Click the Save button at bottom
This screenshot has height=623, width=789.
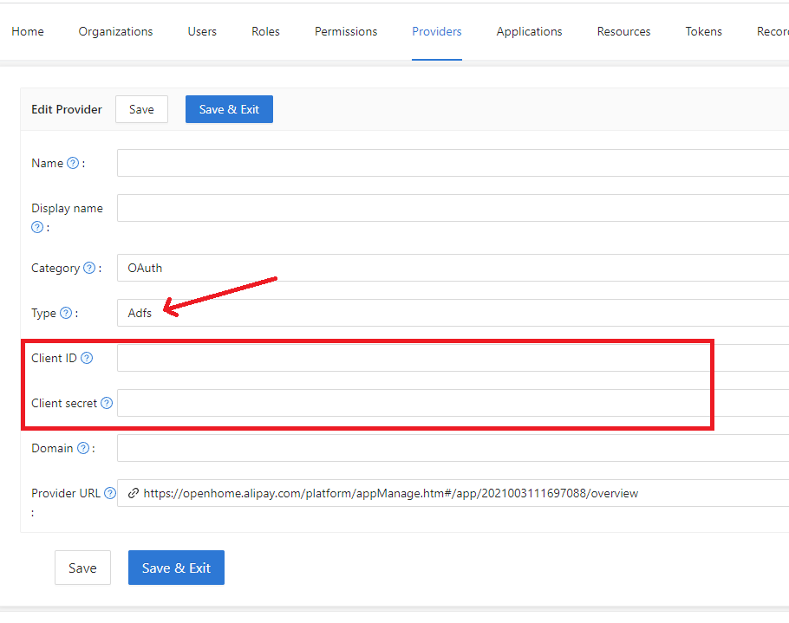(82, 568)
